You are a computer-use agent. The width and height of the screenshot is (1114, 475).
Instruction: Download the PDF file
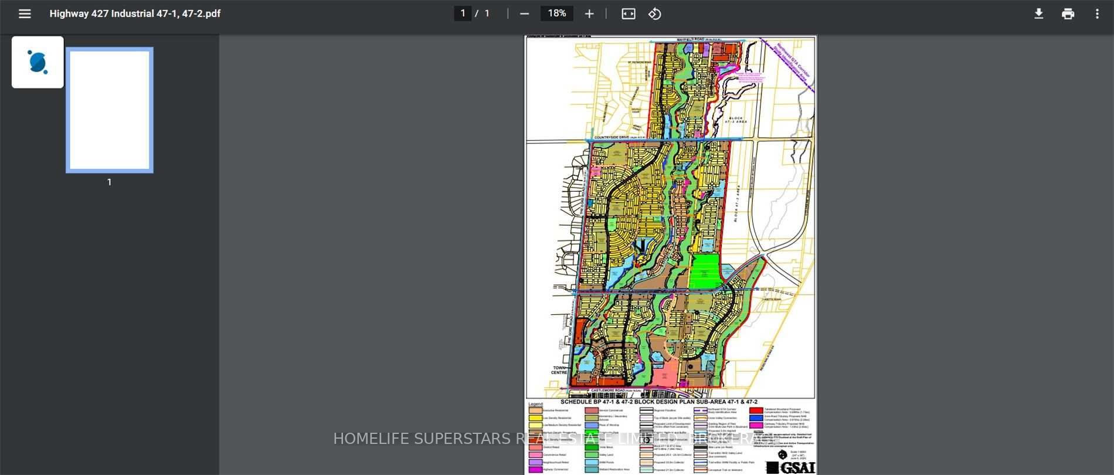point(1039,13)
